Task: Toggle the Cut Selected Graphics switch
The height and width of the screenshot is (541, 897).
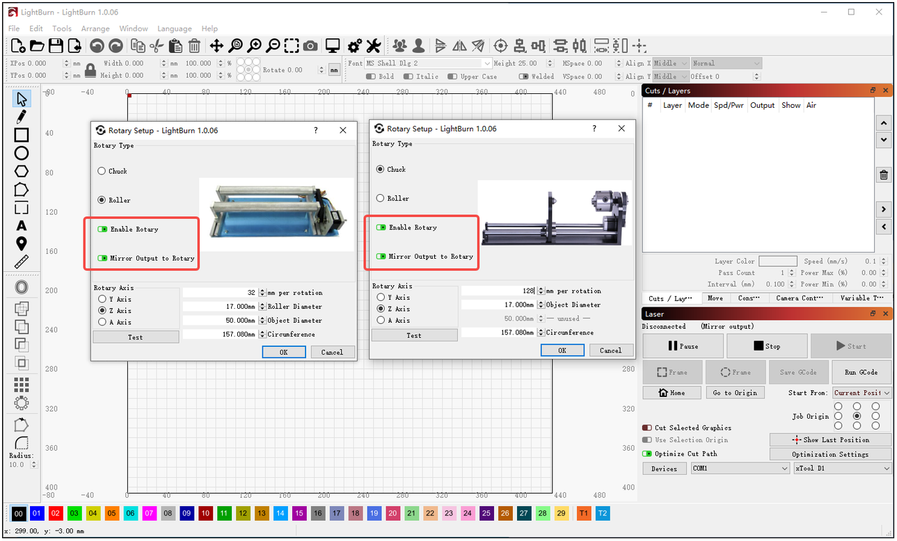Action: pos(647,428)
